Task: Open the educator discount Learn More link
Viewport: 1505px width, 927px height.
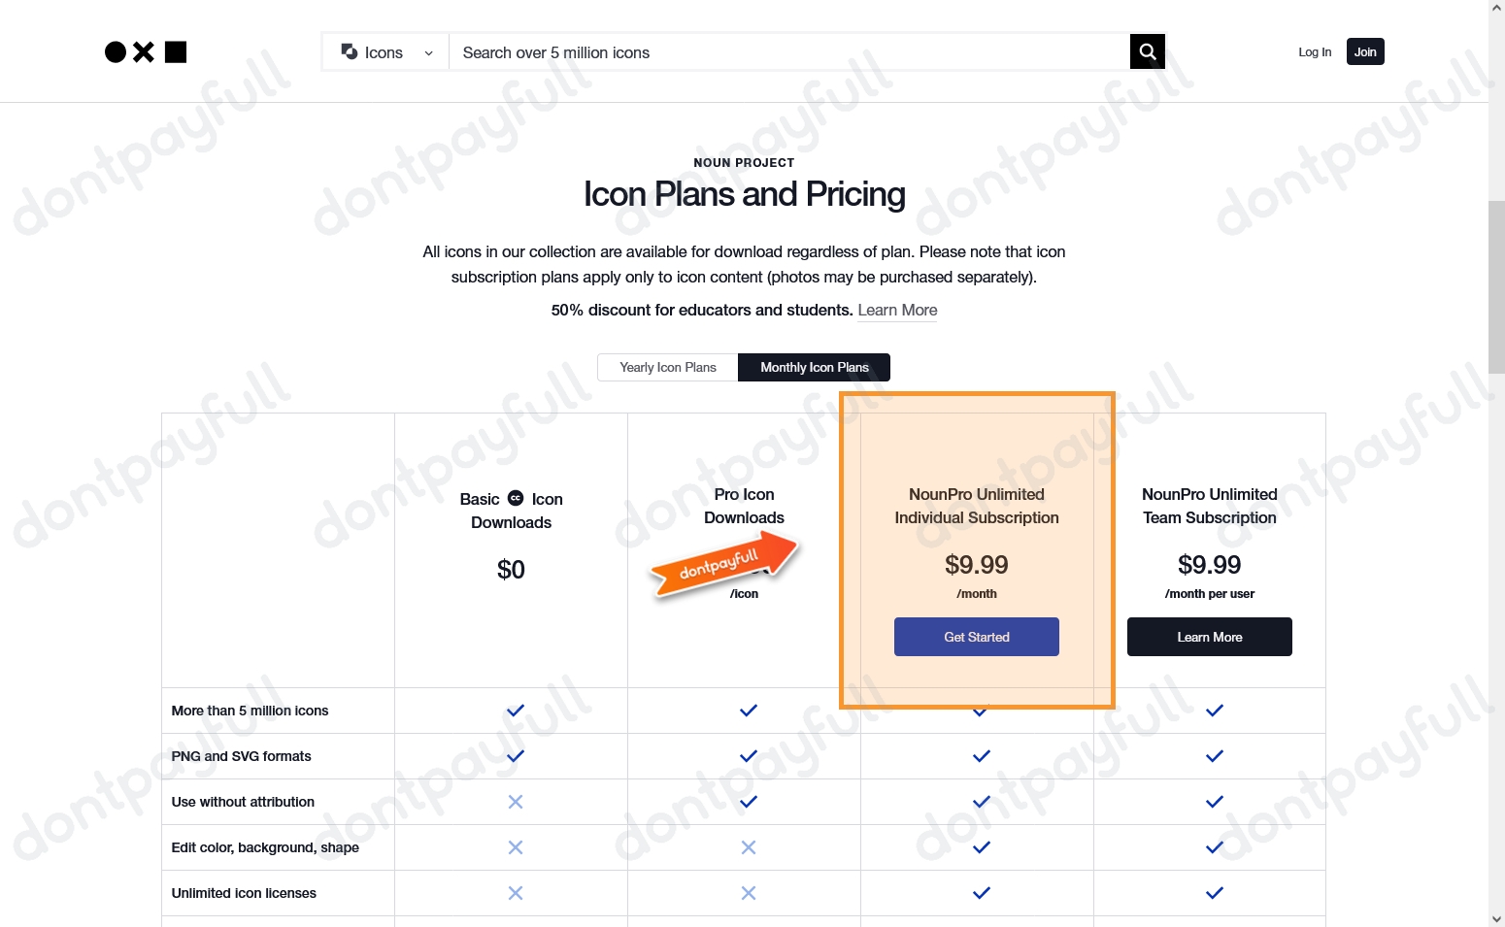Action: [897, 310]
